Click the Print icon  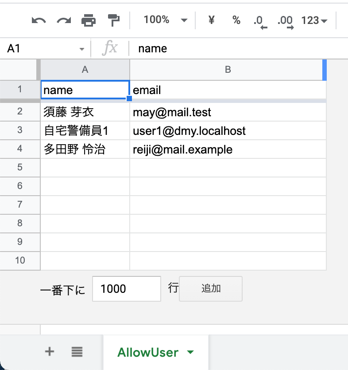point(89,20)
